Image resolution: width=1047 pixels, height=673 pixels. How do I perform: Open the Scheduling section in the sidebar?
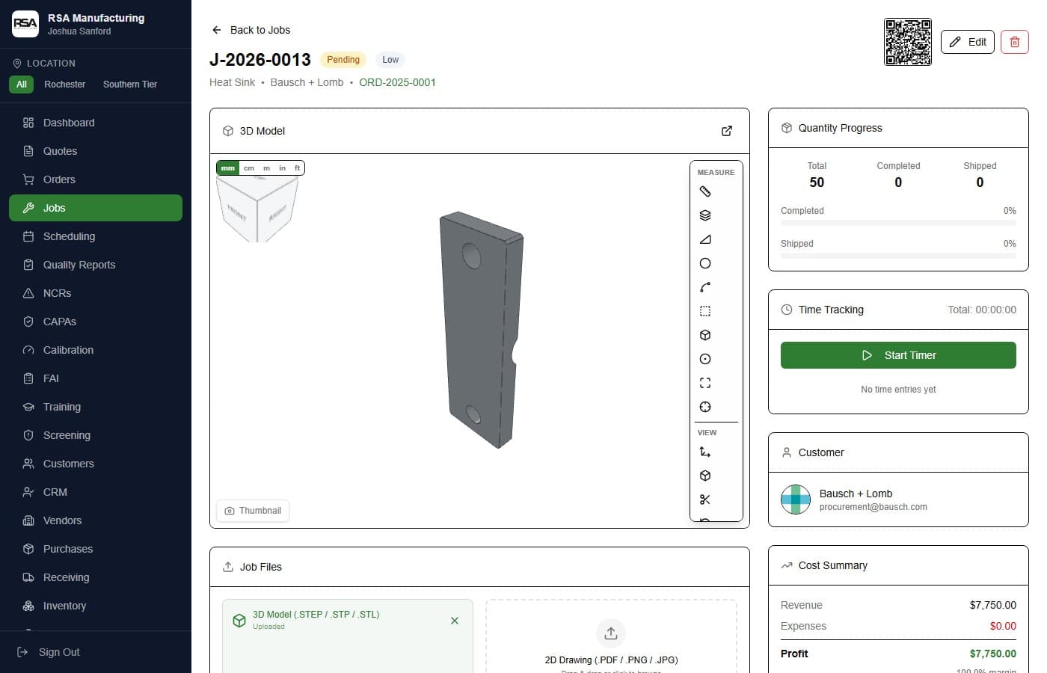pyautogui.click(x=69, y=236)
